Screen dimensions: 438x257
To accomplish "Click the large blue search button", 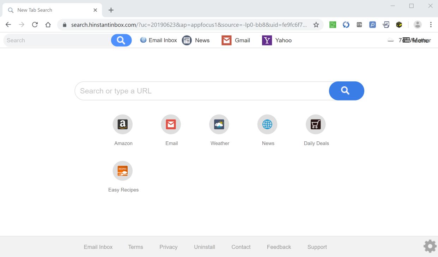I will (x=346, y=91).
